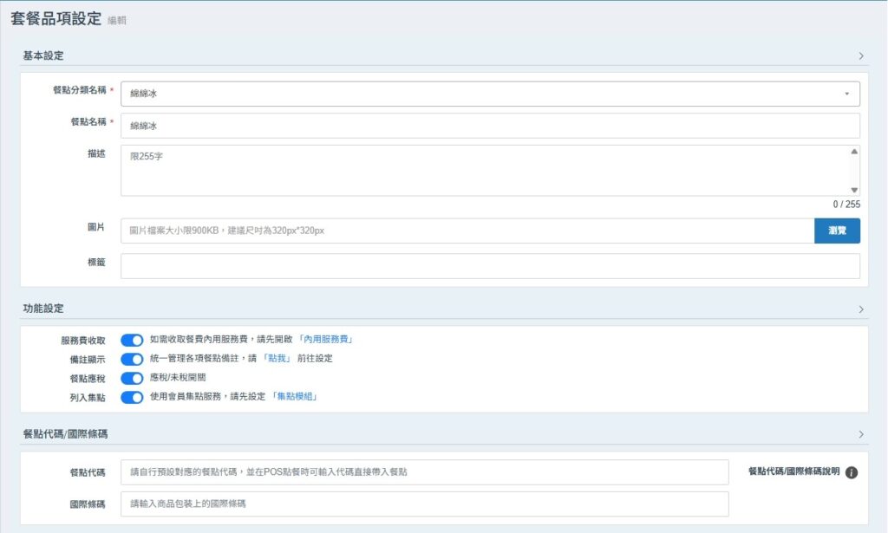Toggle the 備註顯示 switch
This screenshot has width=888, height=533.
(132, 359)
